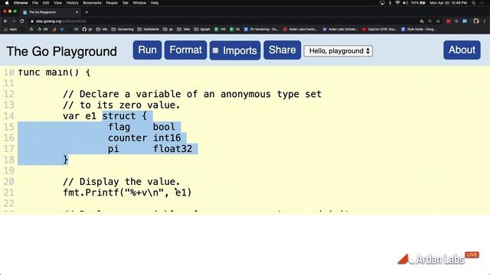Select The Go Playground browser tab
The image size is (490, 275).
tap(50, 12)
